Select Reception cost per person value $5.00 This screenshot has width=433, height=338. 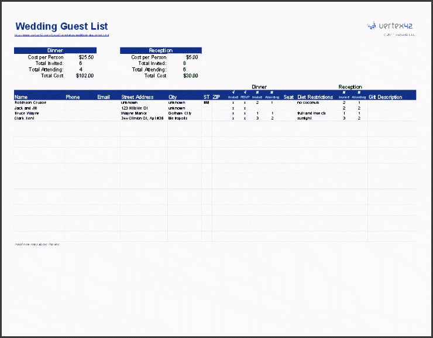point(191,57)
